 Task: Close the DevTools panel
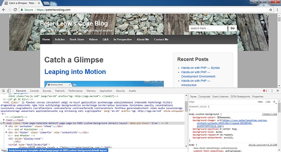[278, 91]
